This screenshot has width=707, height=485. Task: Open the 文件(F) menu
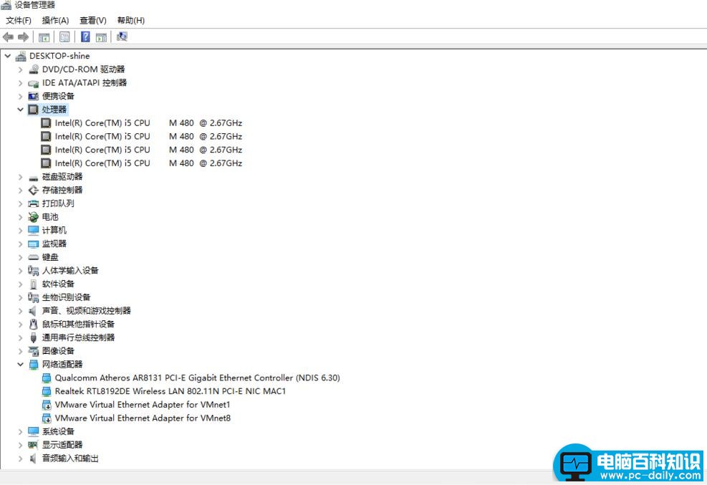point(19,21)
